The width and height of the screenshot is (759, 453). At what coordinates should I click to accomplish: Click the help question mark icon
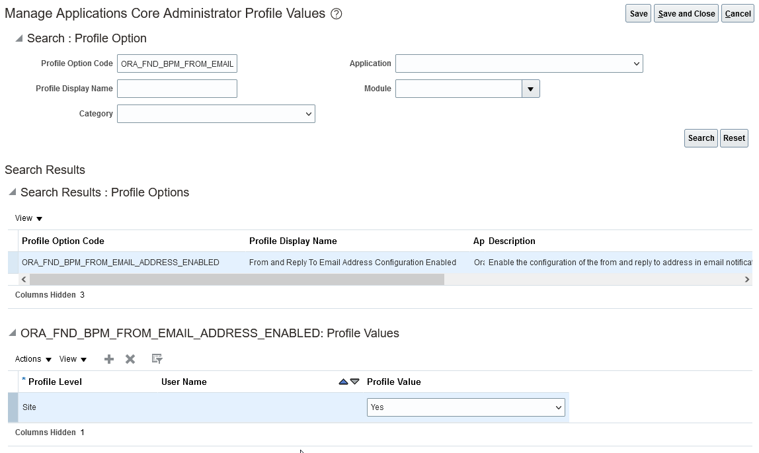pos(336,14)
